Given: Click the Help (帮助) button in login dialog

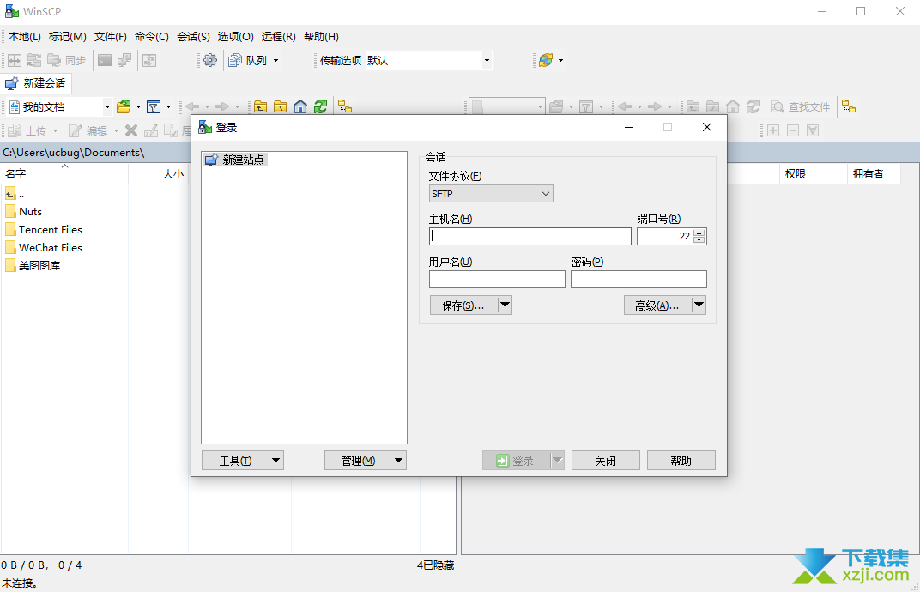Looking at the screenshot, I should [681, 461].
